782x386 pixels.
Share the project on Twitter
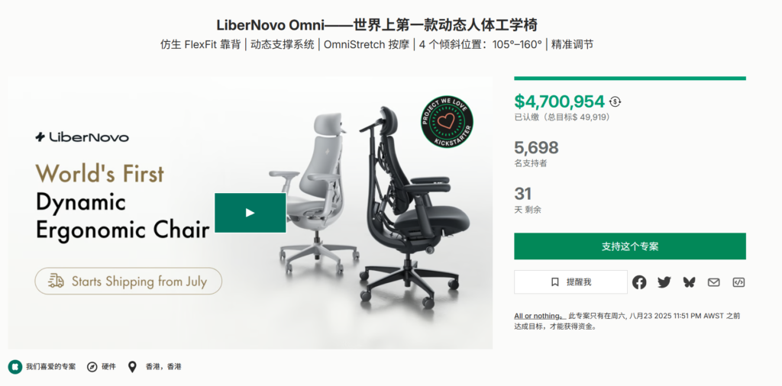[x=664, y=282]
